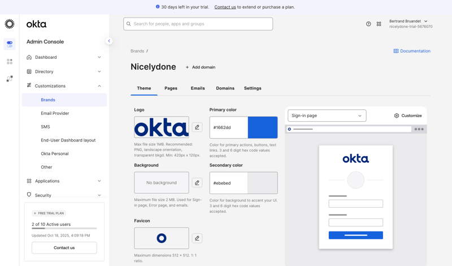
Task: Click the Add domain button
Action: (x=201, y=67)
